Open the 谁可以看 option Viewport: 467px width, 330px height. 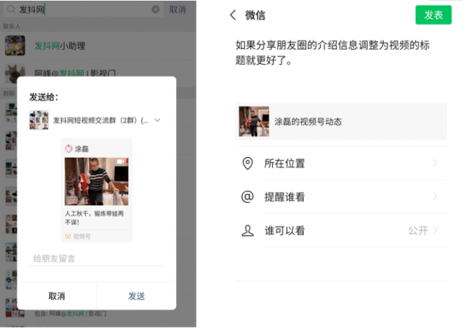point(341,231)
